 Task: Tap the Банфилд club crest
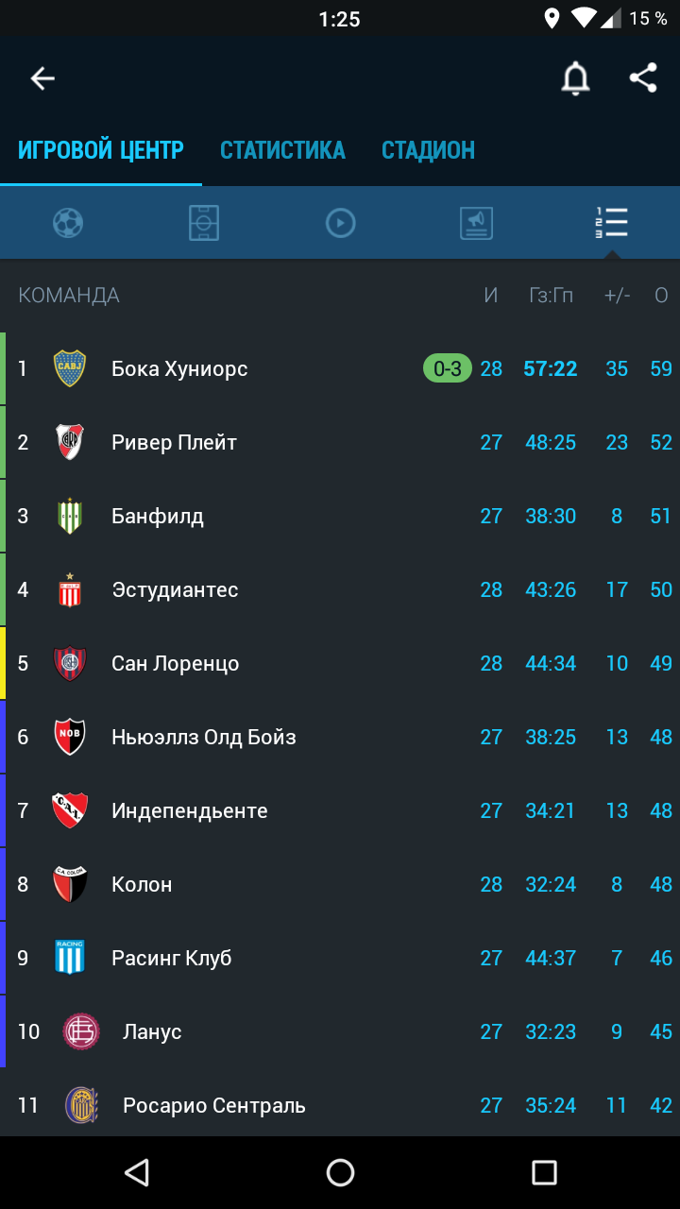click(x=69, y=516)
